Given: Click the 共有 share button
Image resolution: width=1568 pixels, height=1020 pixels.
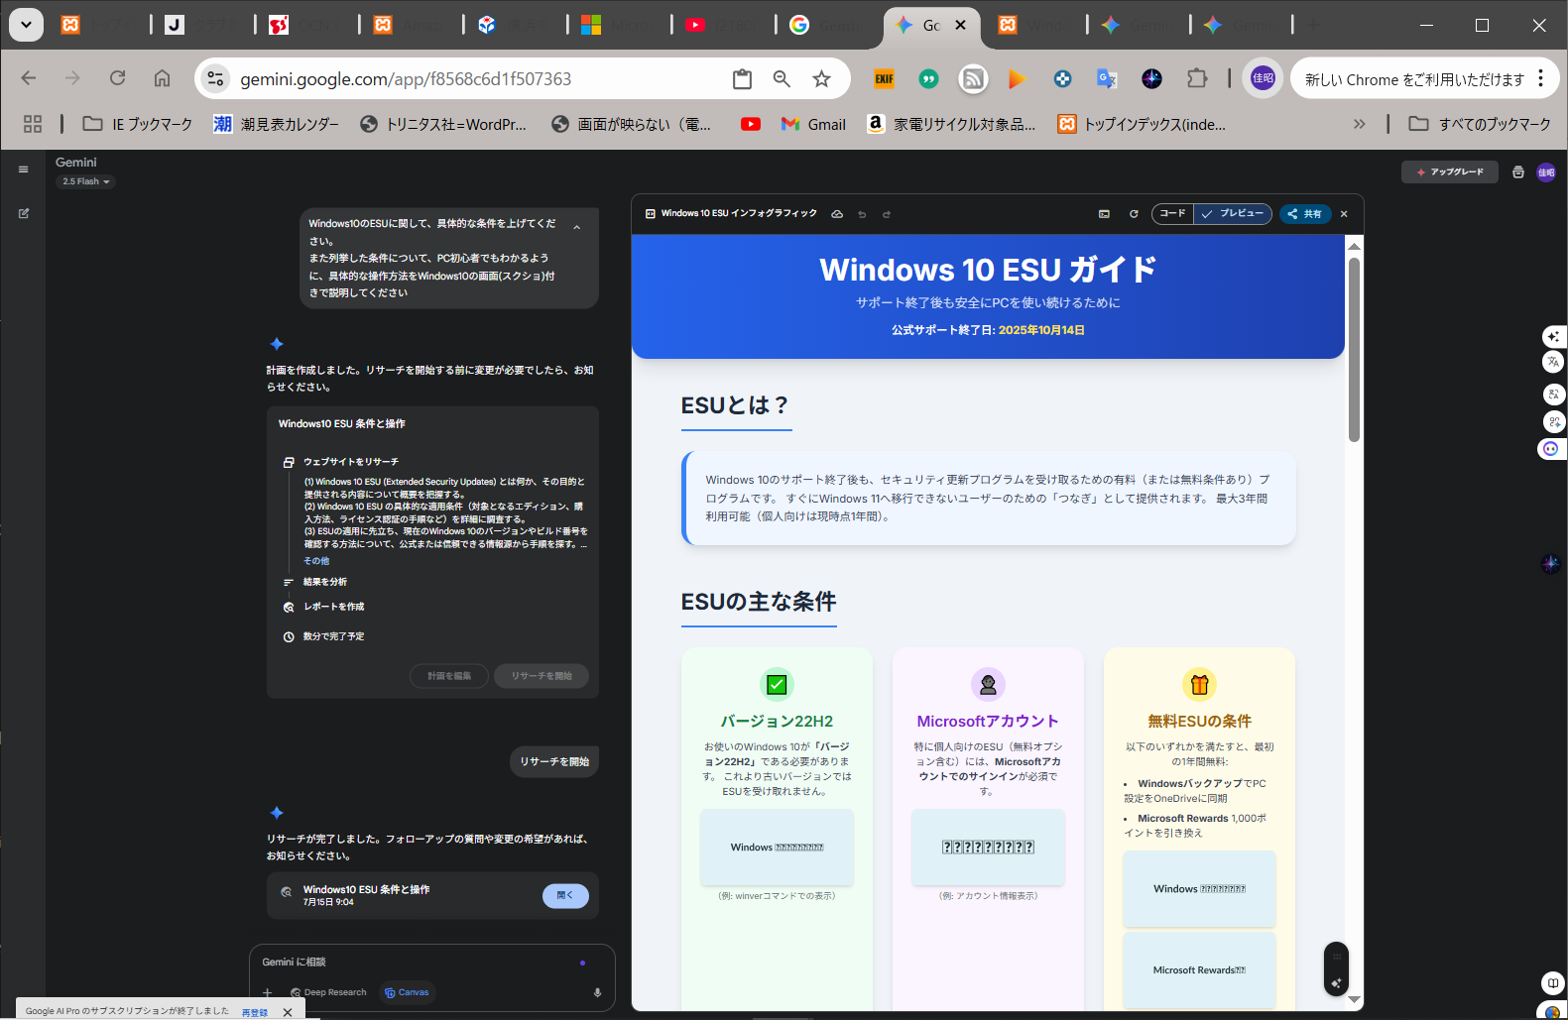Looking at the screenshot, I should point(1305,214).
